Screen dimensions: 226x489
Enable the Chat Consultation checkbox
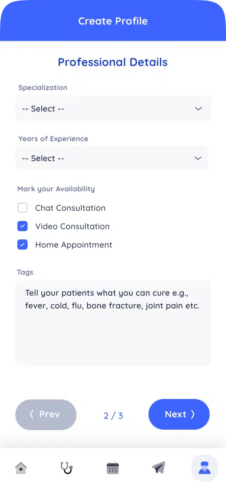[x=22, y=208]
